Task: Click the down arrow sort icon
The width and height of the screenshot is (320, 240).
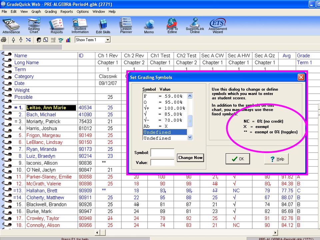Action: tap(21, 40)
